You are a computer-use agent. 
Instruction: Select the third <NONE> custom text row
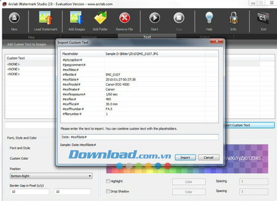pyautogui.click(x=30, y=74)
